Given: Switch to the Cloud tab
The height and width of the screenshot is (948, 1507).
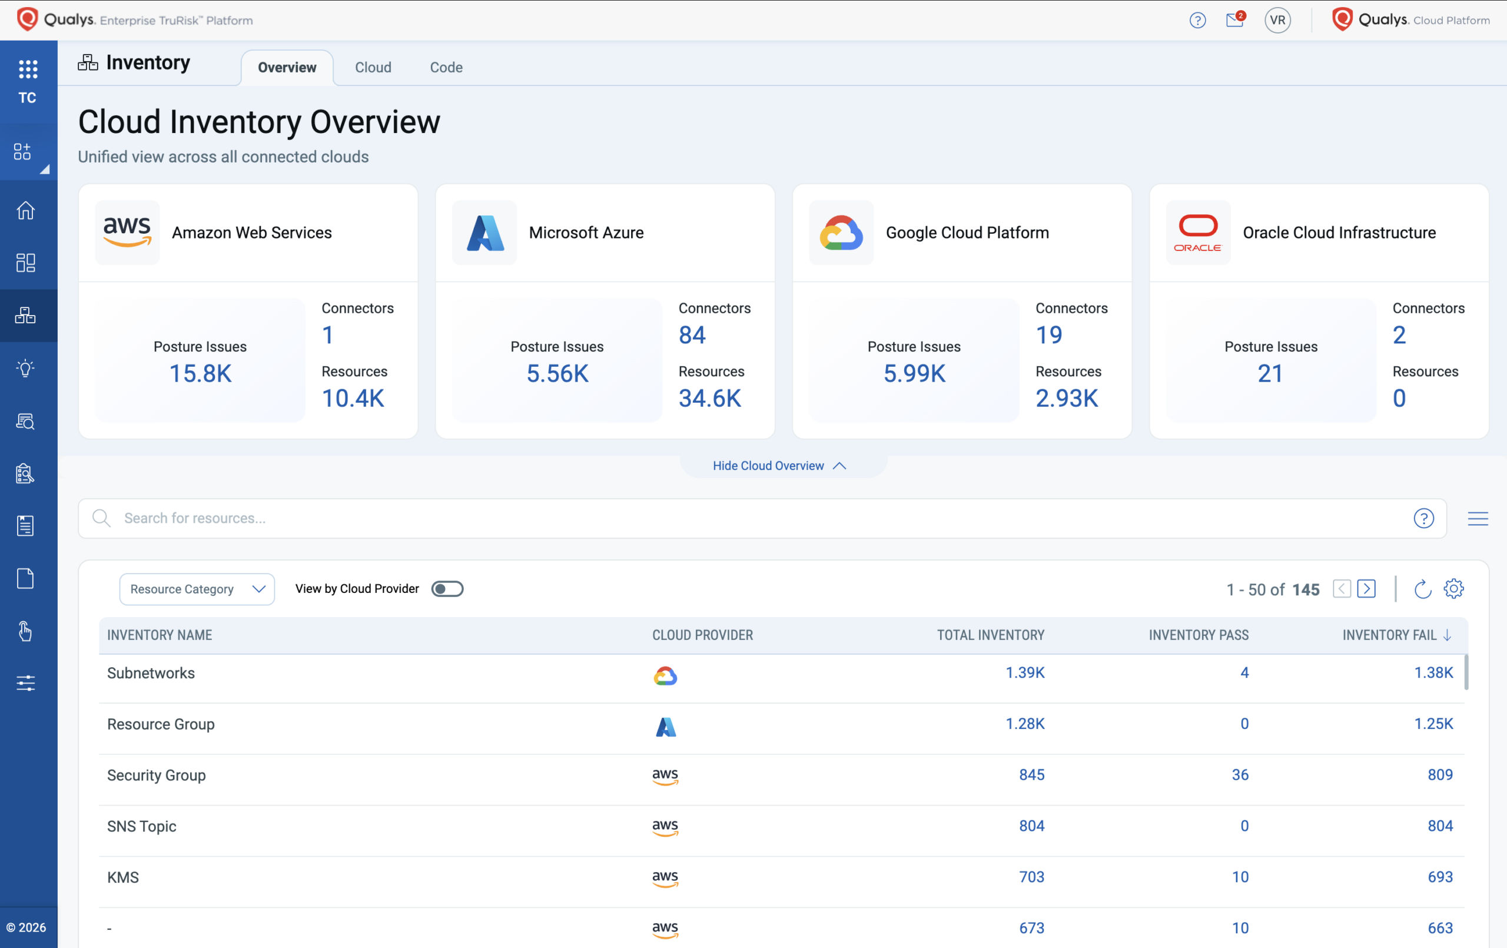Looking at the screenshot, I should pyautogui.click(x=373, y=68).
